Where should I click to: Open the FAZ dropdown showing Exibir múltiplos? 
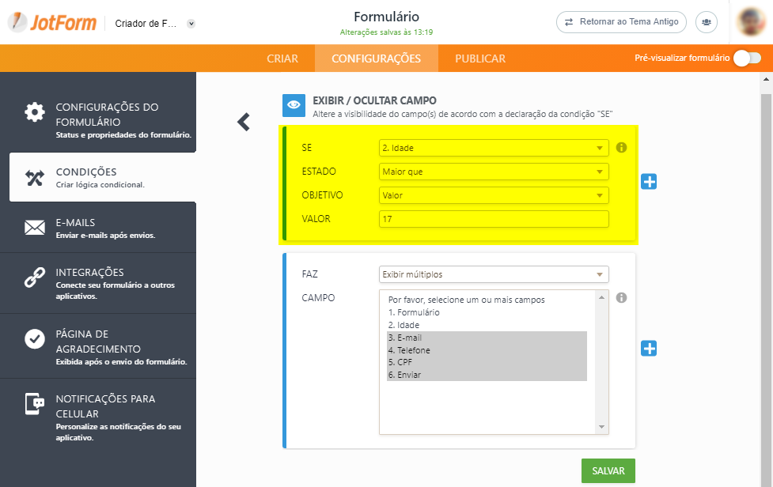(494, 274)
